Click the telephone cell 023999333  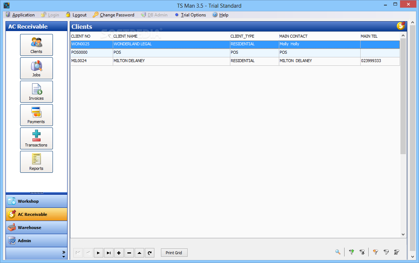tap(380, 61)
